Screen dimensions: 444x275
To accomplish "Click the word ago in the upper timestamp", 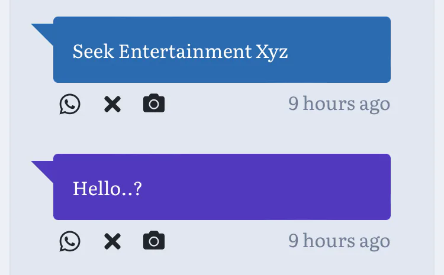I will click(375, 105).
